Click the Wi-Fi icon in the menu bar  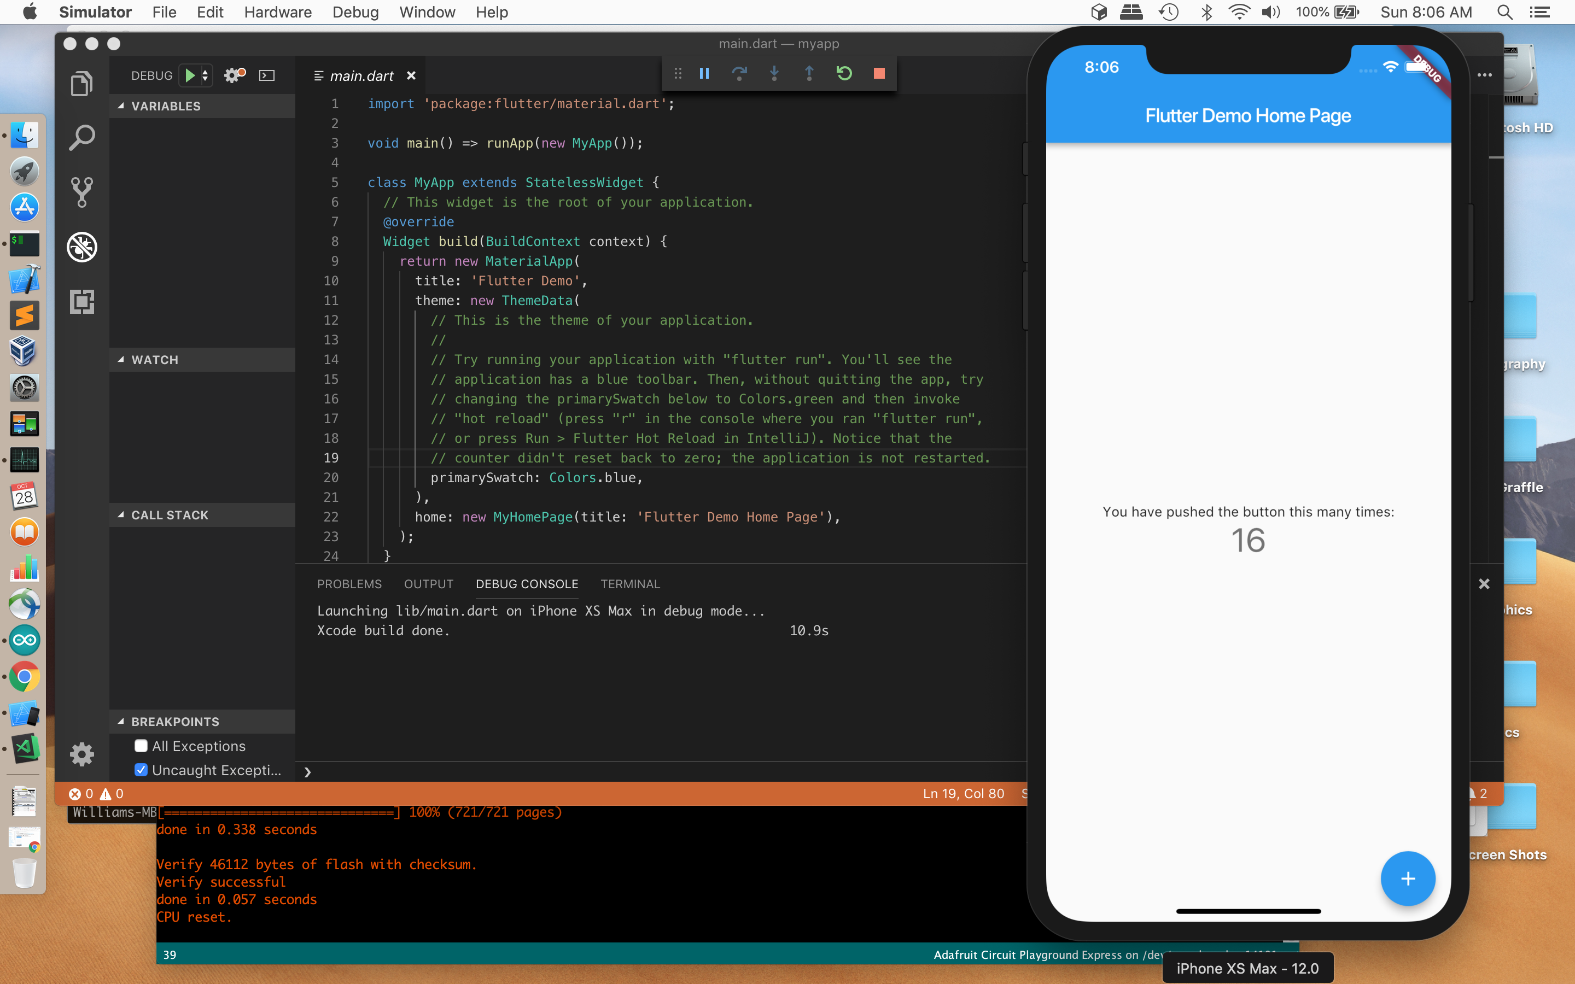[x=1239, y=11]
